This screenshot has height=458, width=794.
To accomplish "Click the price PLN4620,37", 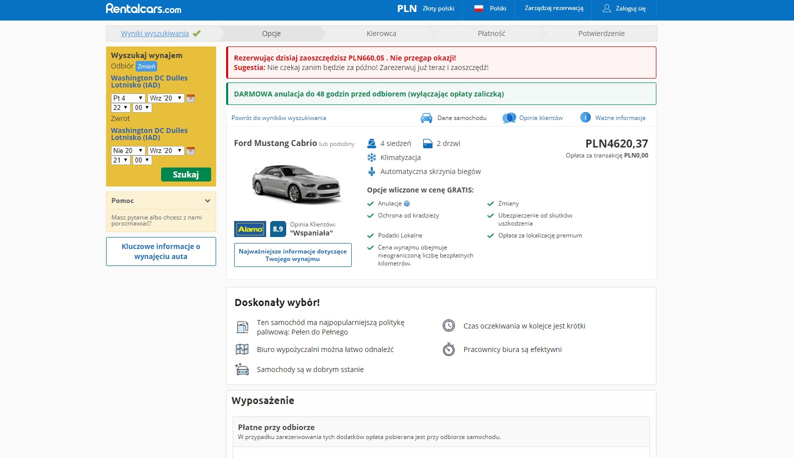I will [x=616, y=143].
